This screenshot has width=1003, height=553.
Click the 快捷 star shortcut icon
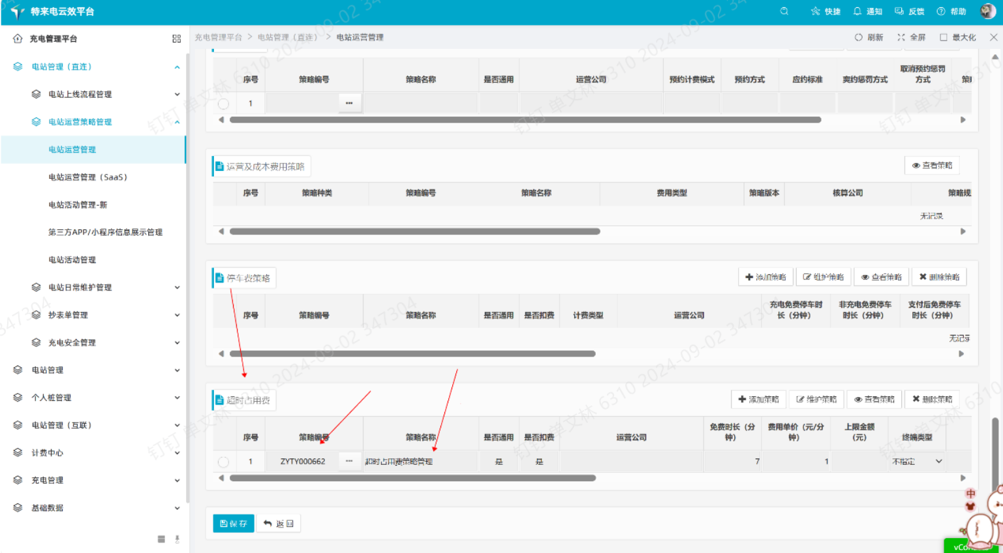click(x=815, y=11)
